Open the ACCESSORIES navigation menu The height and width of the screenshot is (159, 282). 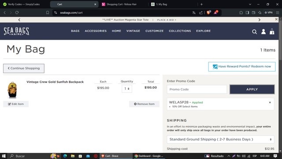point(96,31)
